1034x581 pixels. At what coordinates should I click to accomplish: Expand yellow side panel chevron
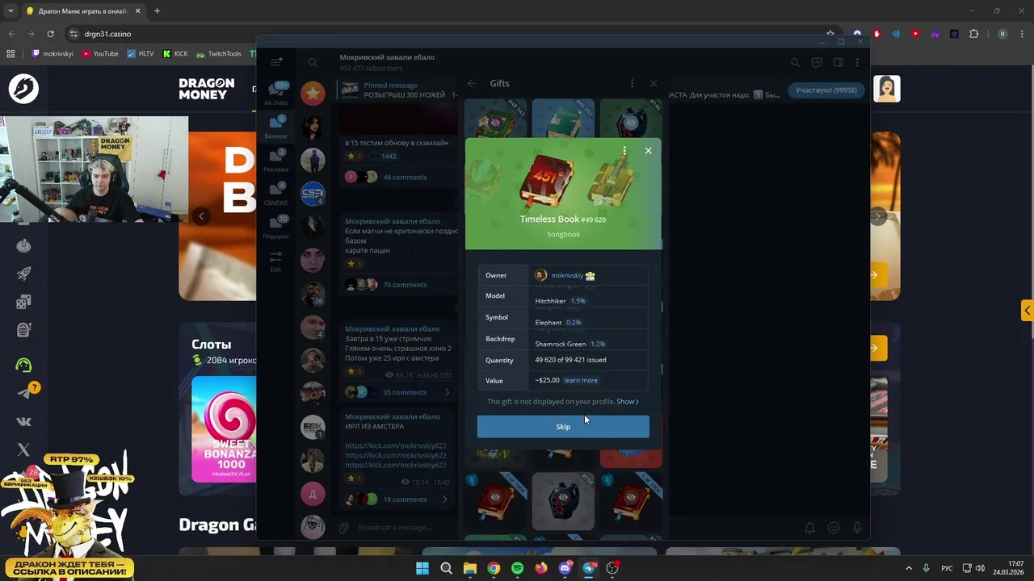coord(1027,311)
